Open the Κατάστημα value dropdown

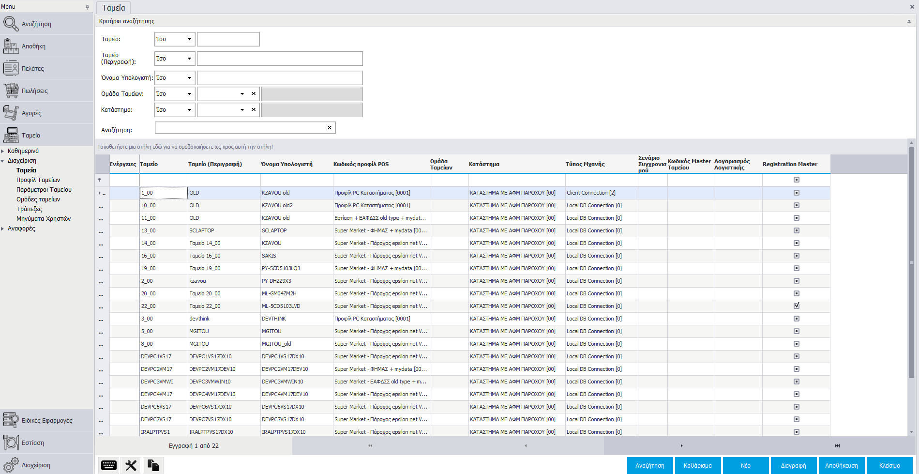pos(242,110)
